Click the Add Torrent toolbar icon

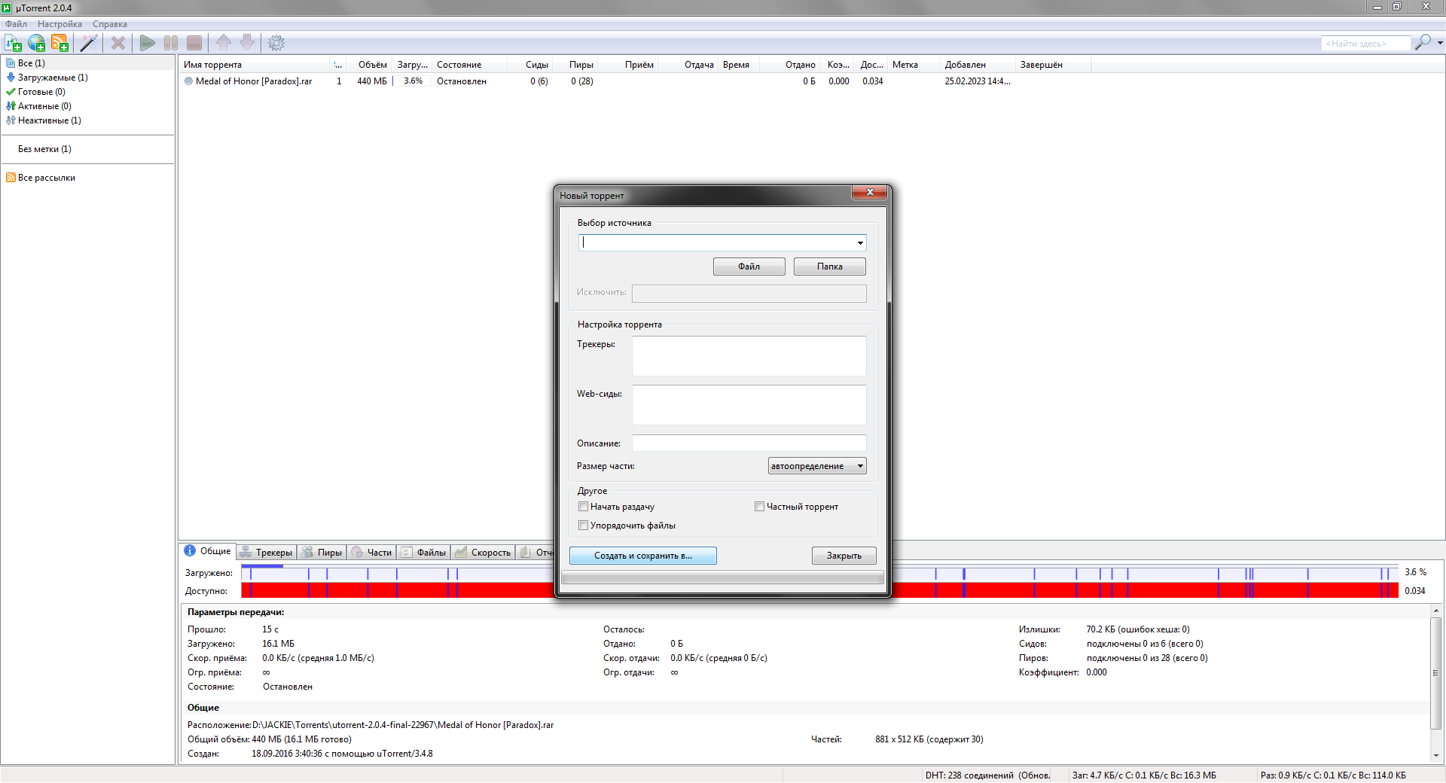point(14,43)
